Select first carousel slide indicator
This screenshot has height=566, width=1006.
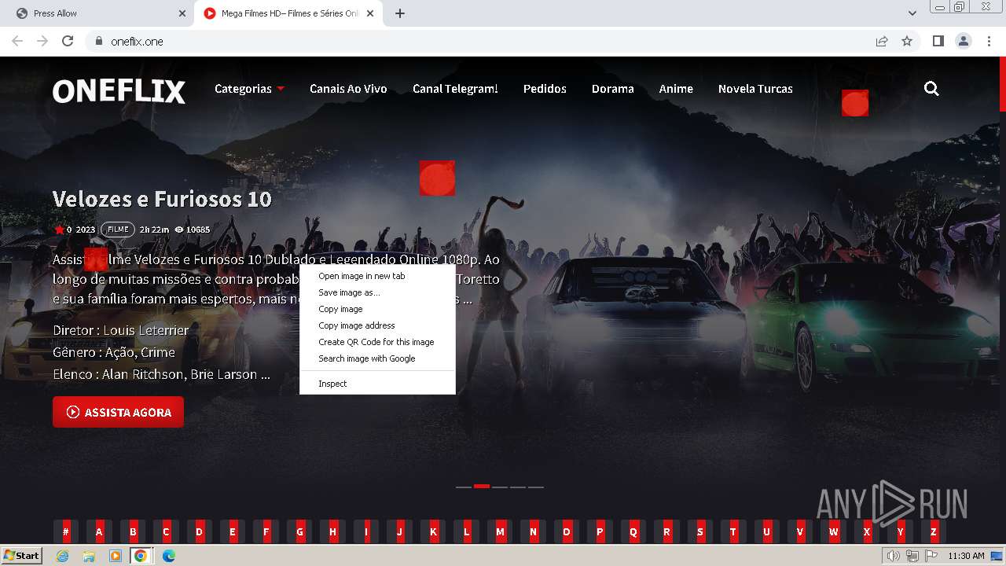[464, 487]
